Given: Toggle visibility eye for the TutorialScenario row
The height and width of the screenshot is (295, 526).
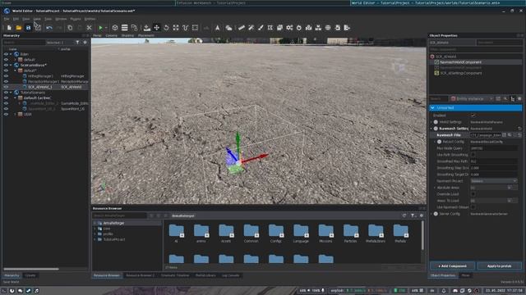Looking at the screenshot, I should coord(6,93).
